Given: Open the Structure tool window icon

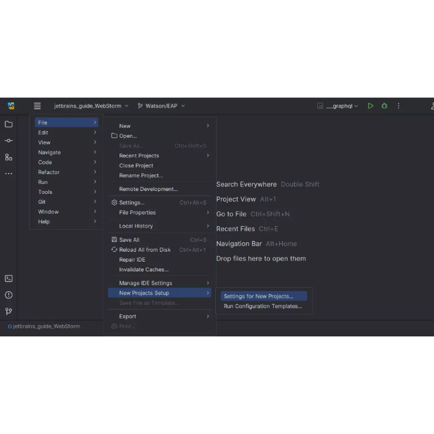Looking at the screenshot, I should click(9, 157).
